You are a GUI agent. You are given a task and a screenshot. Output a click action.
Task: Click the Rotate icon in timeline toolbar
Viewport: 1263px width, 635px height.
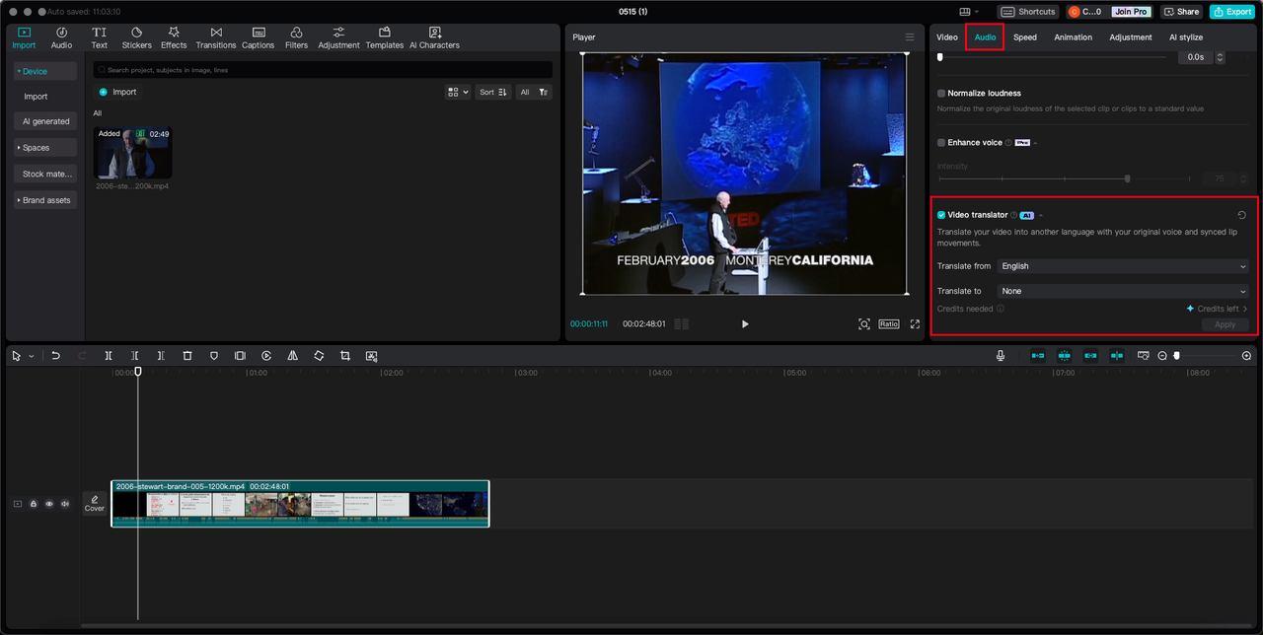pyautogui.click(x=319, y=356)
